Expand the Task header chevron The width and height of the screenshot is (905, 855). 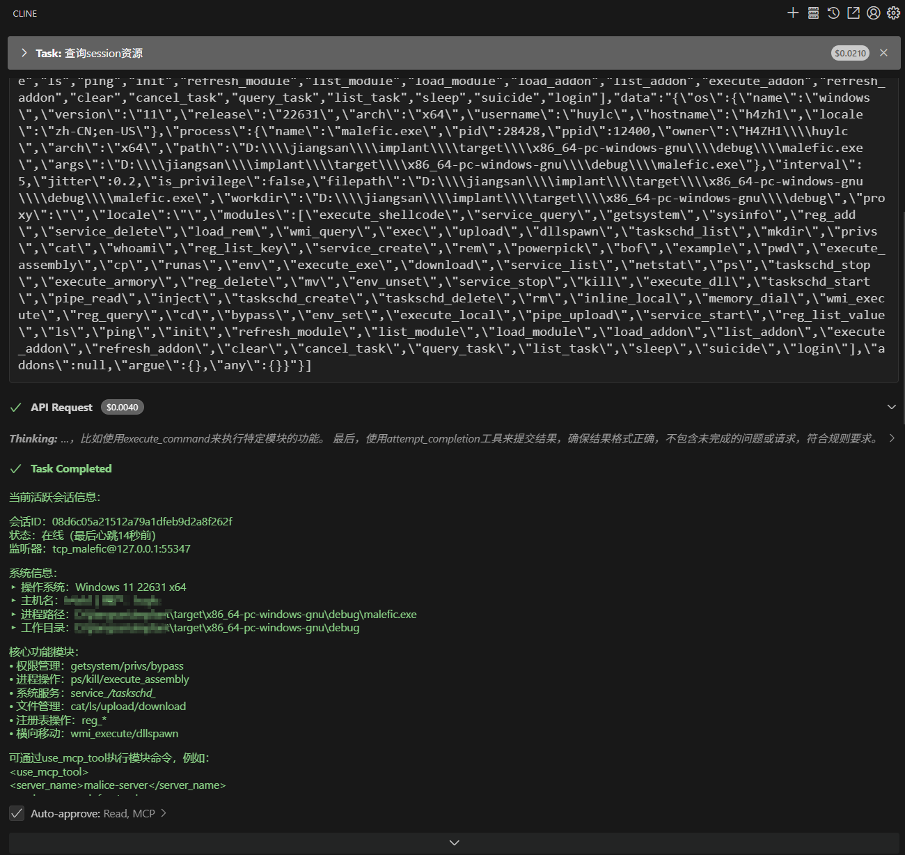(24, 52)
